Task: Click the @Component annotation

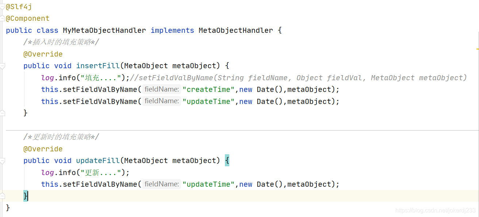Action: pos(28,19)
